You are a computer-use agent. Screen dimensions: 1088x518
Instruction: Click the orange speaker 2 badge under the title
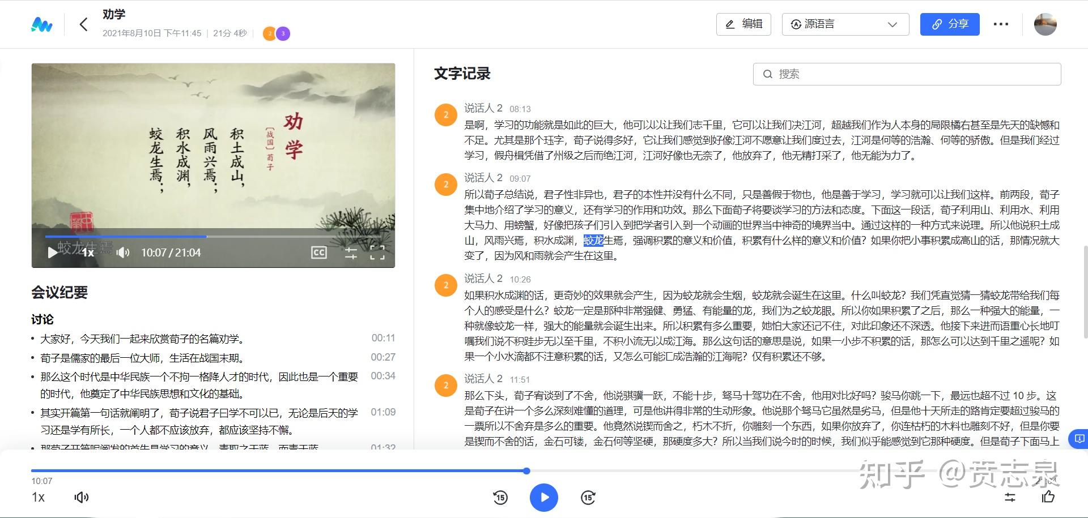click(269, 33)
